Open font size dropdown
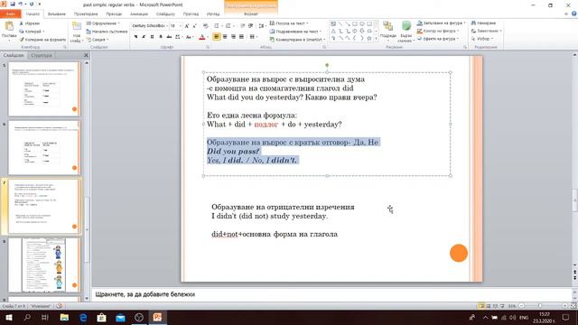The image size is (578, 325). point(181,26)
